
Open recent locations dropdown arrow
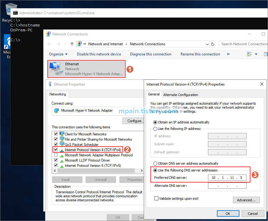[66, 44]
